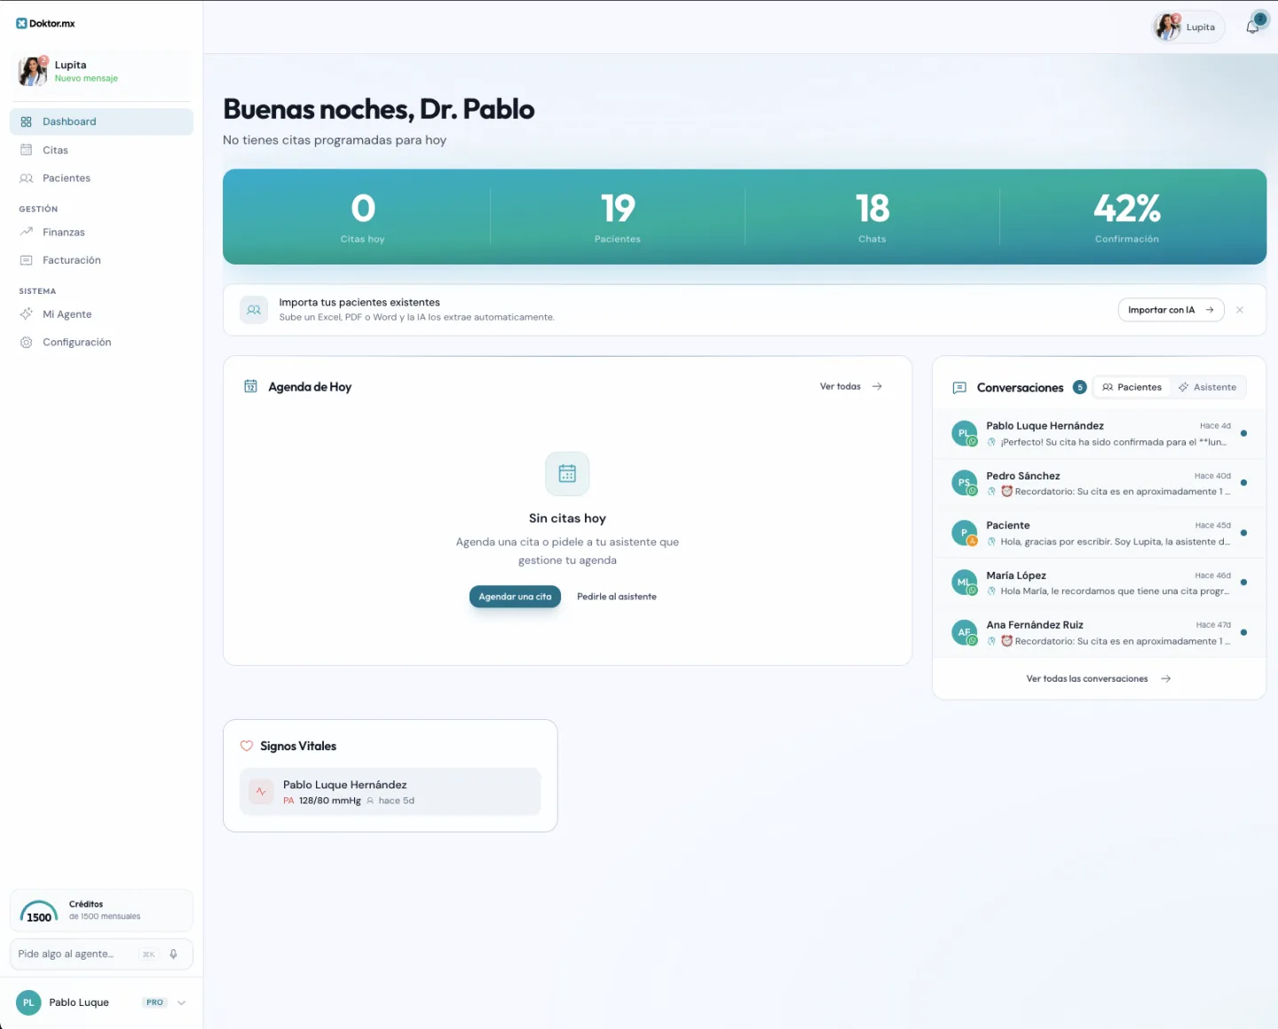Viewport: 1278px width, 1029px height.
Task: Expand Ver todas arrow in Agenda de Hoy
Action: pyautogui.click(x=877, y=386)
